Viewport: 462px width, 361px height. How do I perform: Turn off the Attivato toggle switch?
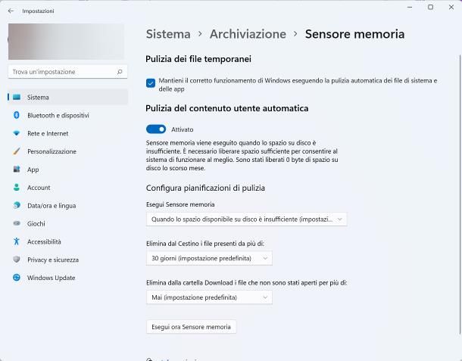156,129
